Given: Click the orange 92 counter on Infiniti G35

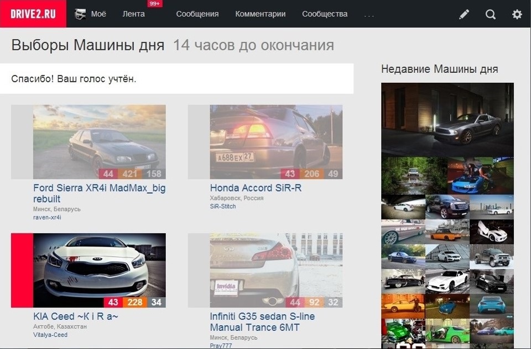Looking at the screenshot, I should (314, 302).
